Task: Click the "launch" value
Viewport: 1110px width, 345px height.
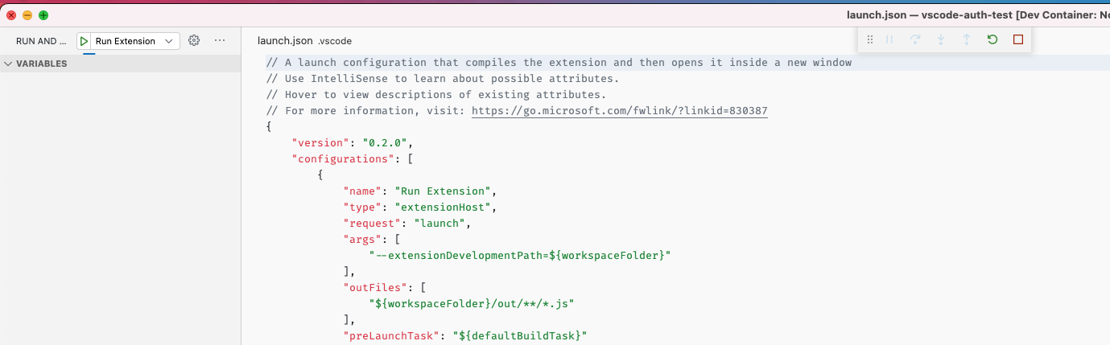Action: [x=439, y=223]
